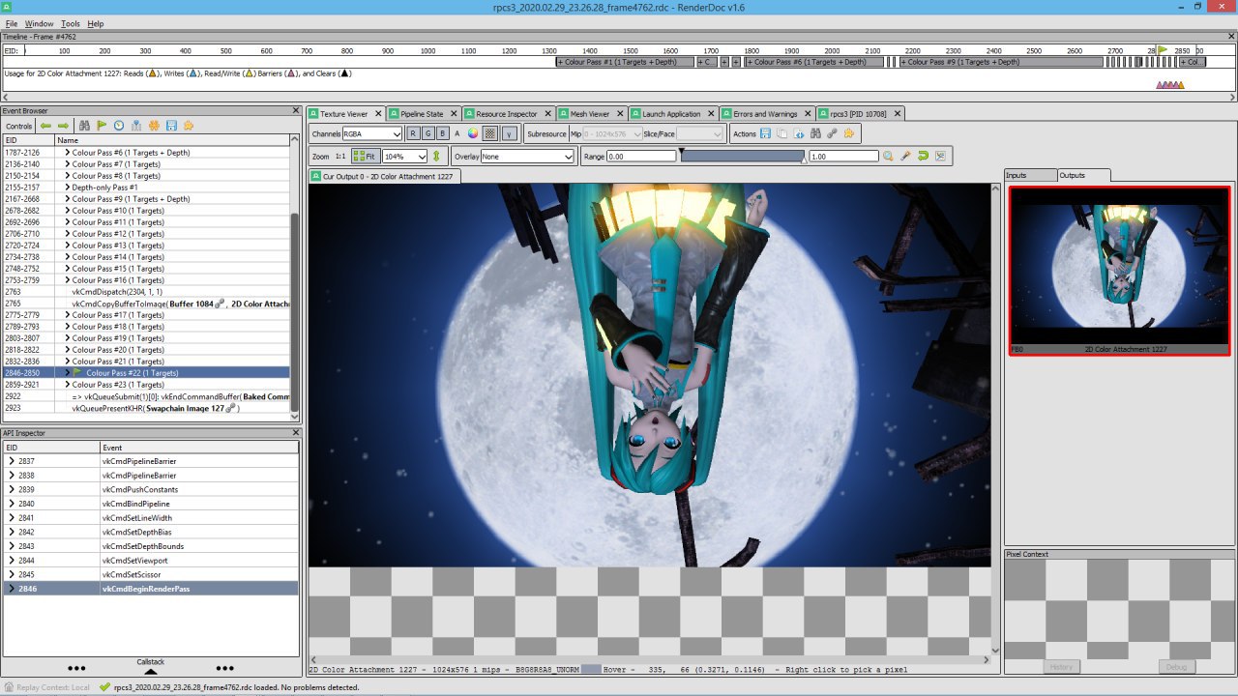Toggle the Fit zoom button
The image size is (1238, 696).
pyautogui.click(x=365, y=156)
